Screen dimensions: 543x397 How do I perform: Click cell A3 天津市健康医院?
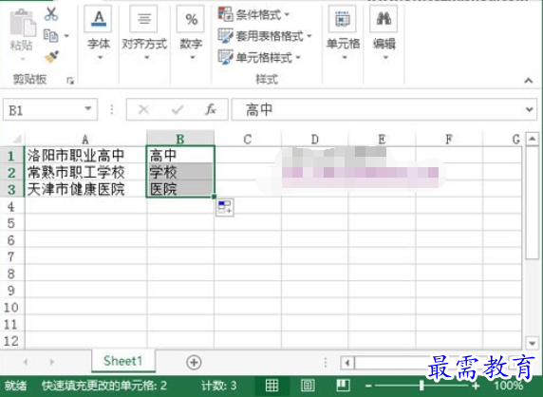(85, 189)
